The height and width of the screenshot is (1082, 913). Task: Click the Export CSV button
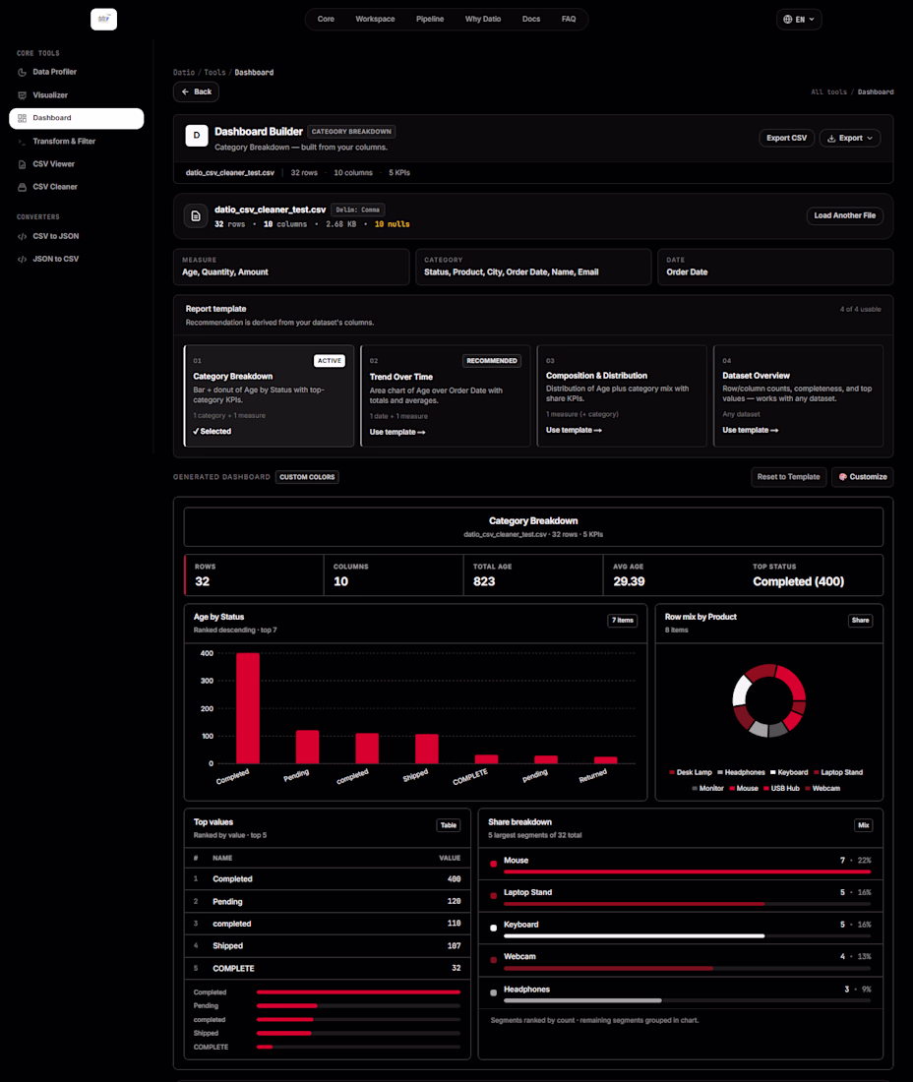787,138
